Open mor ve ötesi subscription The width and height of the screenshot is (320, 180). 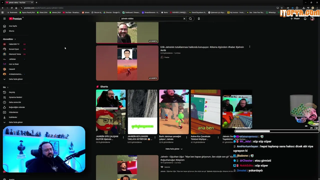(x=14, y=64)
